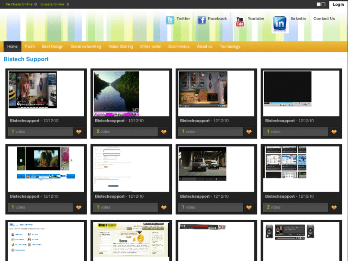The image size is (348, 261).
Task: Click the Login tab button
Action: [x=338, y=4]
